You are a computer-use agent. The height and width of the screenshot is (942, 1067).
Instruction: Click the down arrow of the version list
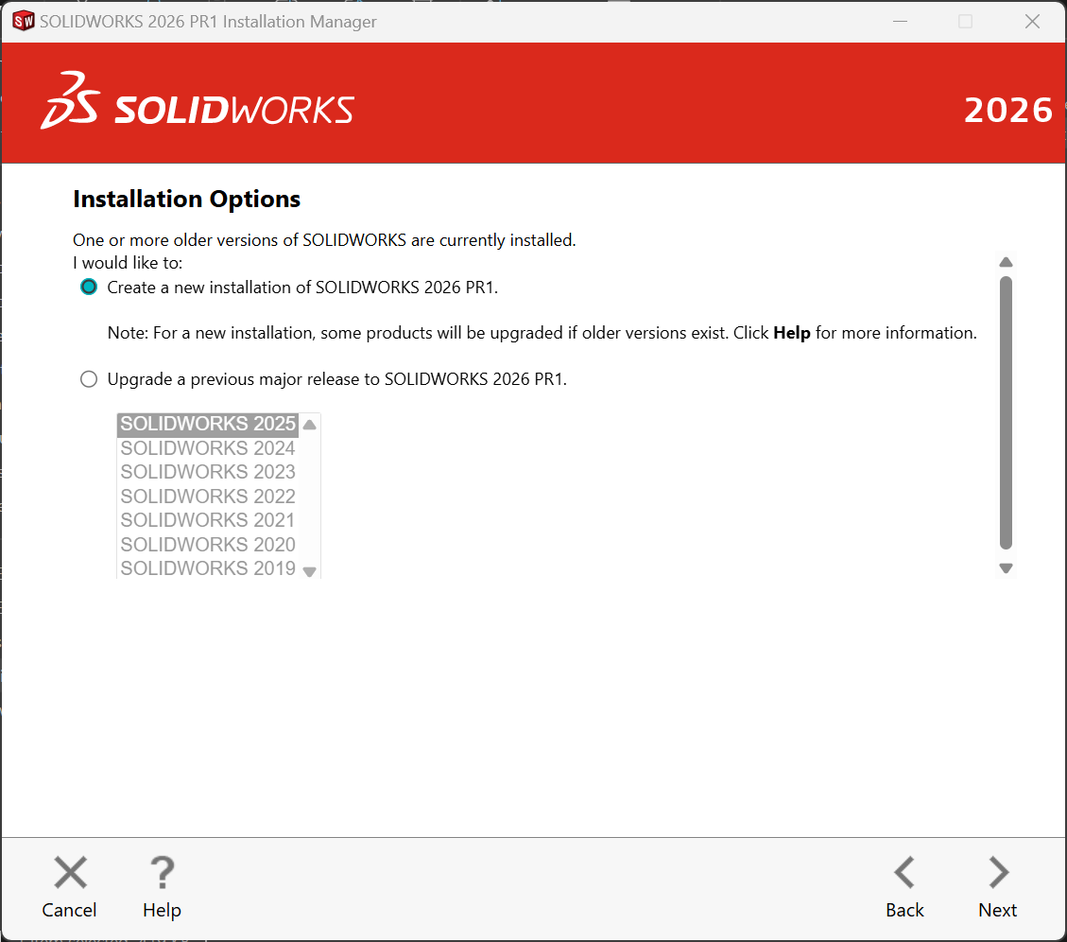coord(309,570)
